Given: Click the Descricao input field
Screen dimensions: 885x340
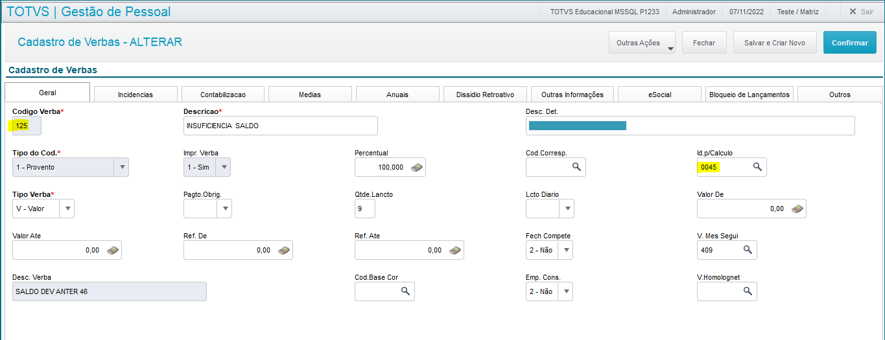Looking at the screenshot, I should [x=280, y=126].
